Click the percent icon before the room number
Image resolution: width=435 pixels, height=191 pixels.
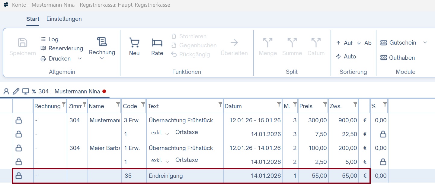pos(34,91)
